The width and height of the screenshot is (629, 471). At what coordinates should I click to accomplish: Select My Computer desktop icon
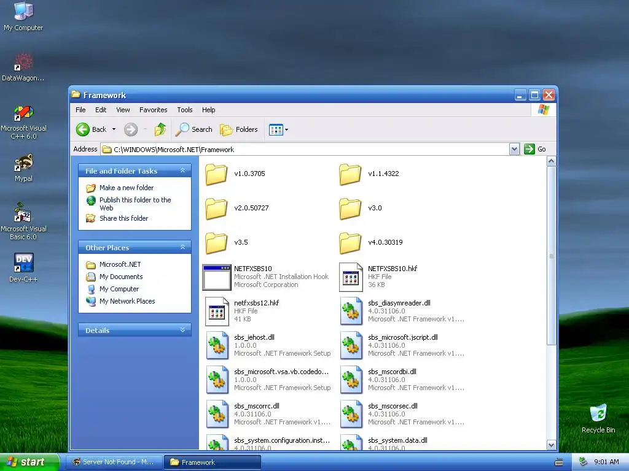click(x=23, y=17)
